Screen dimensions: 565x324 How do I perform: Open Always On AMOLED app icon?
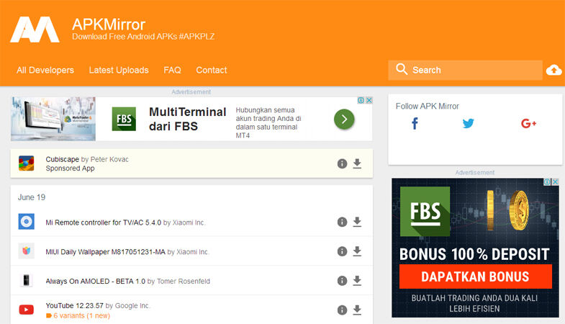pos(27,280)
